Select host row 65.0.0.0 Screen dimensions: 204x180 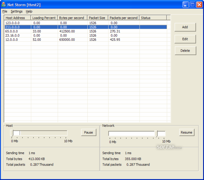point(86,31)
